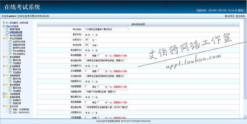The width and height of the screenshot is (247, 124).
Task: Focus the 考试时间 minutes field
Action: 88,45
